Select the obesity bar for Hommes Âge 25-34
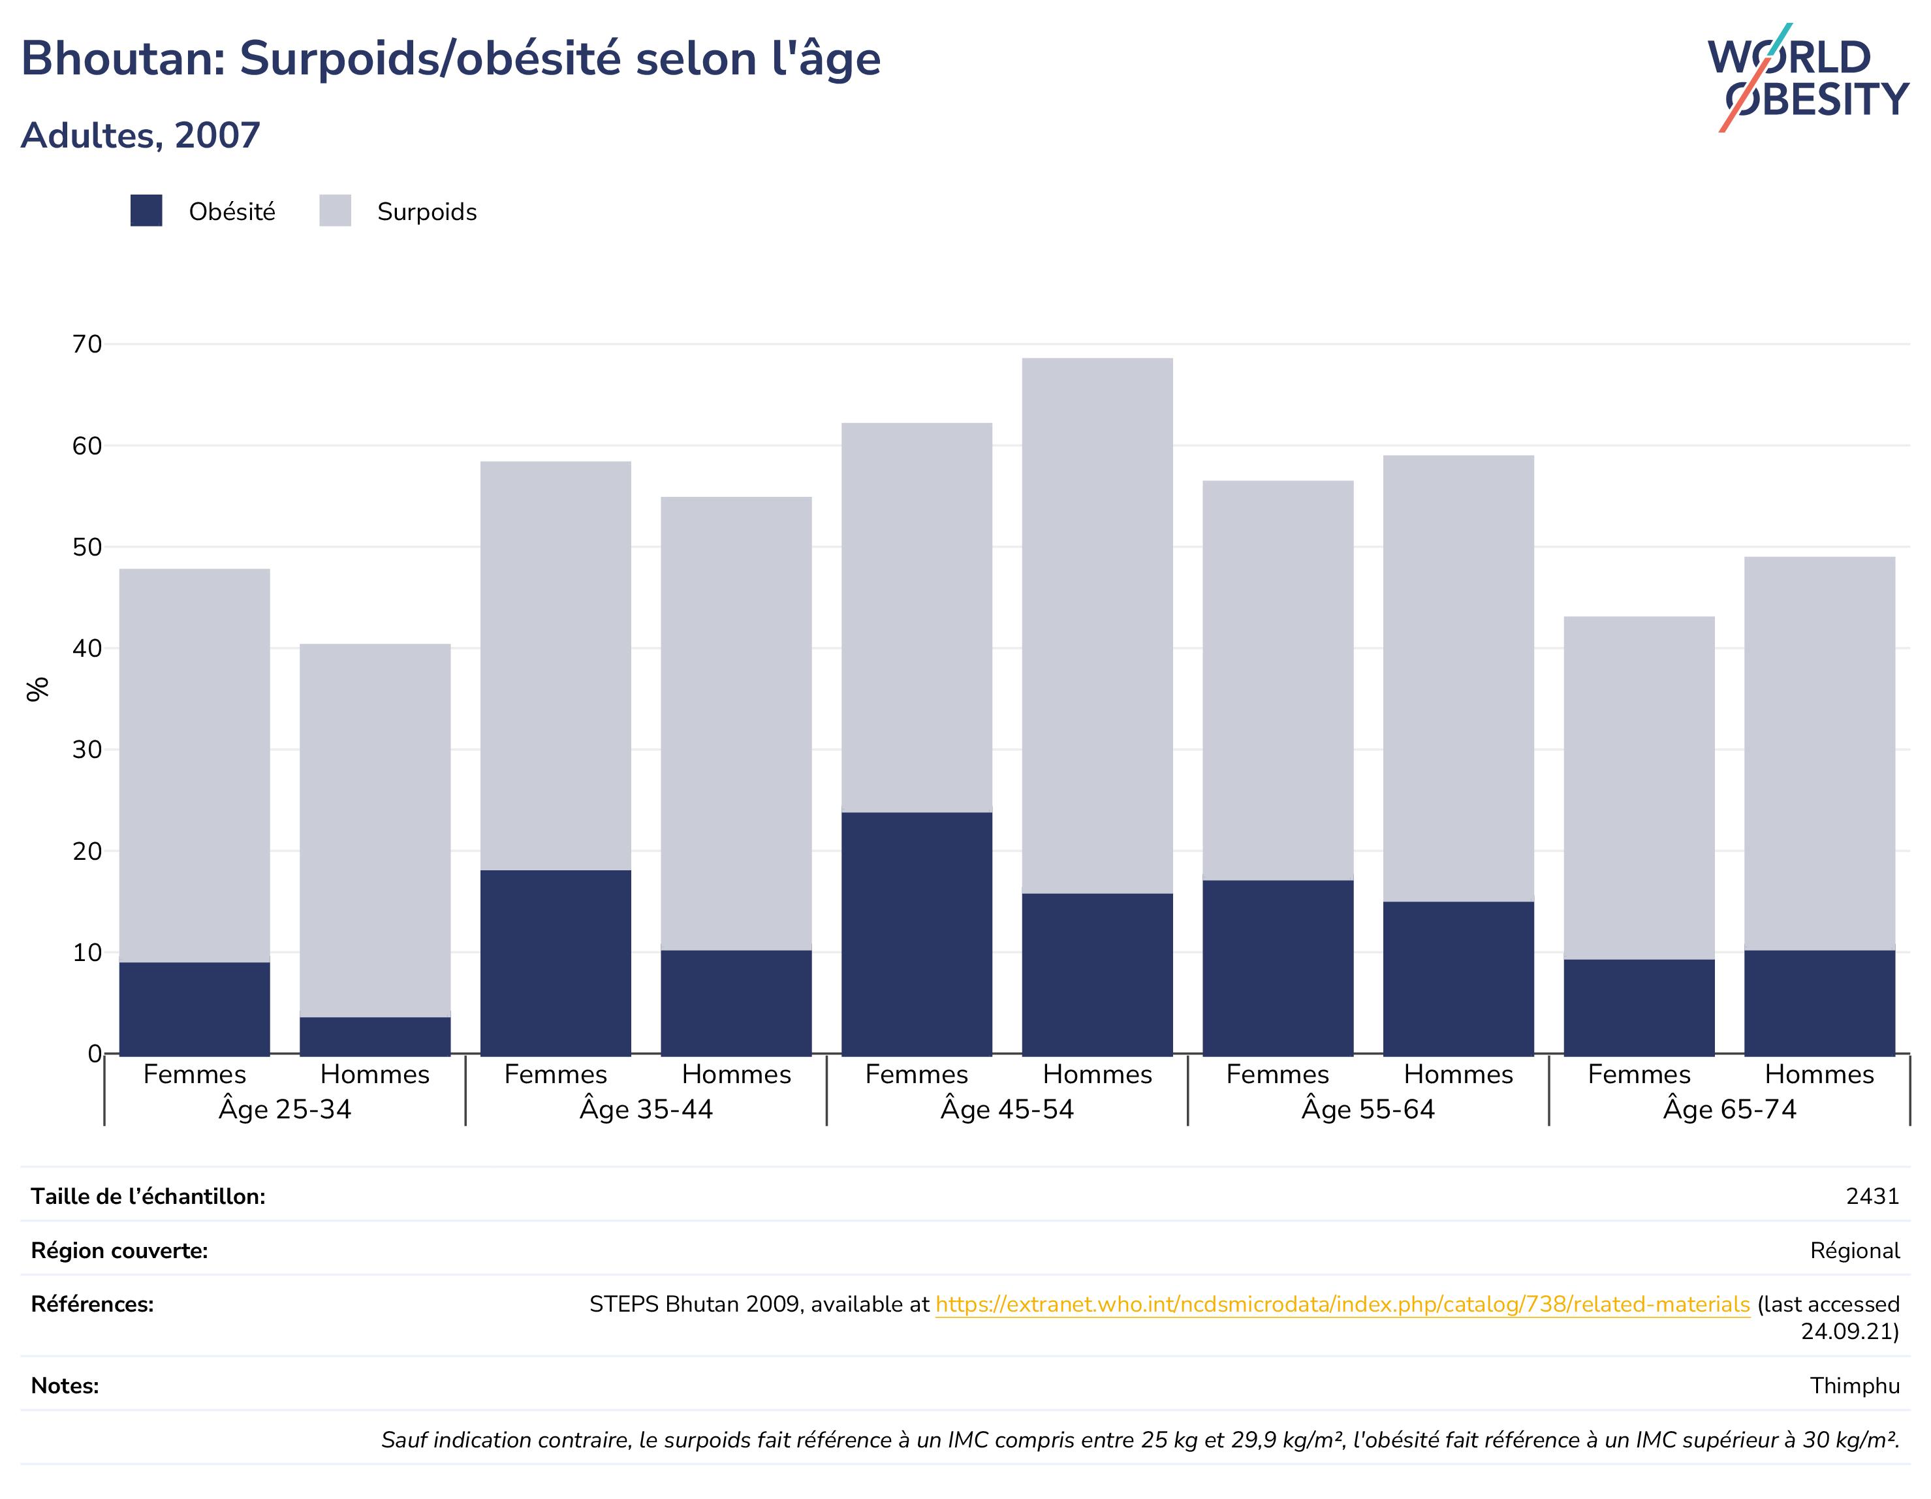The height and width of the screenshot is (1499, 1931). click(375, 1035)
